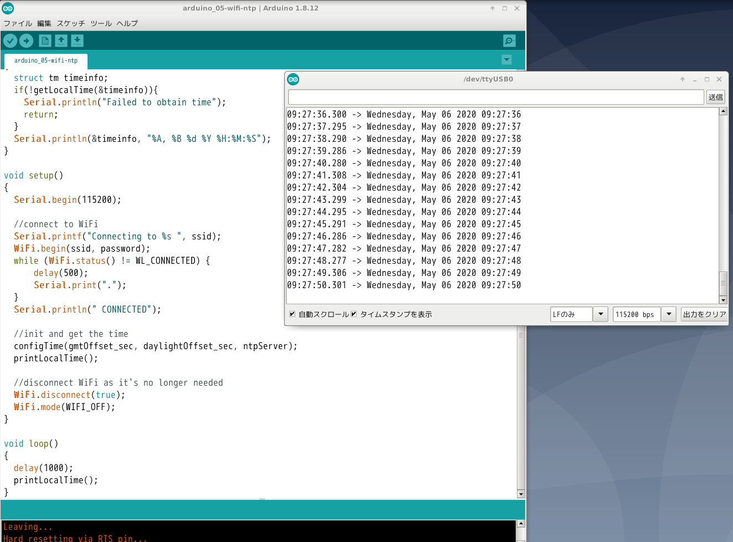Expand the tab options dropdown arrow
This screenshot has height=542, width=733.
(x=506, y=60)
